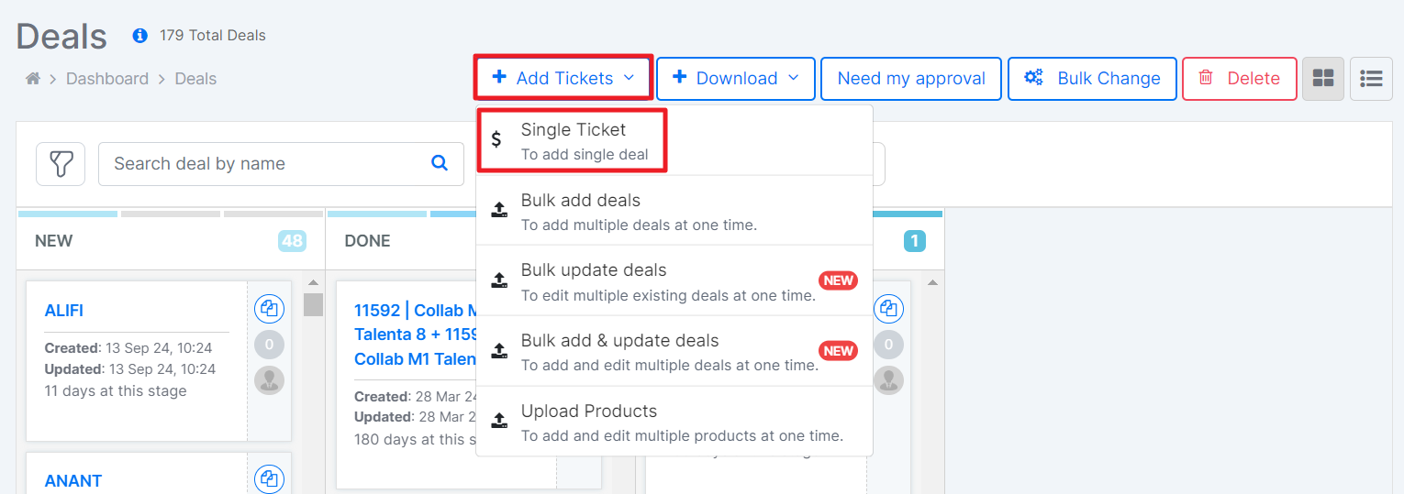
Task: Click the info icon beside Total Deals
Action: [139, 36]
